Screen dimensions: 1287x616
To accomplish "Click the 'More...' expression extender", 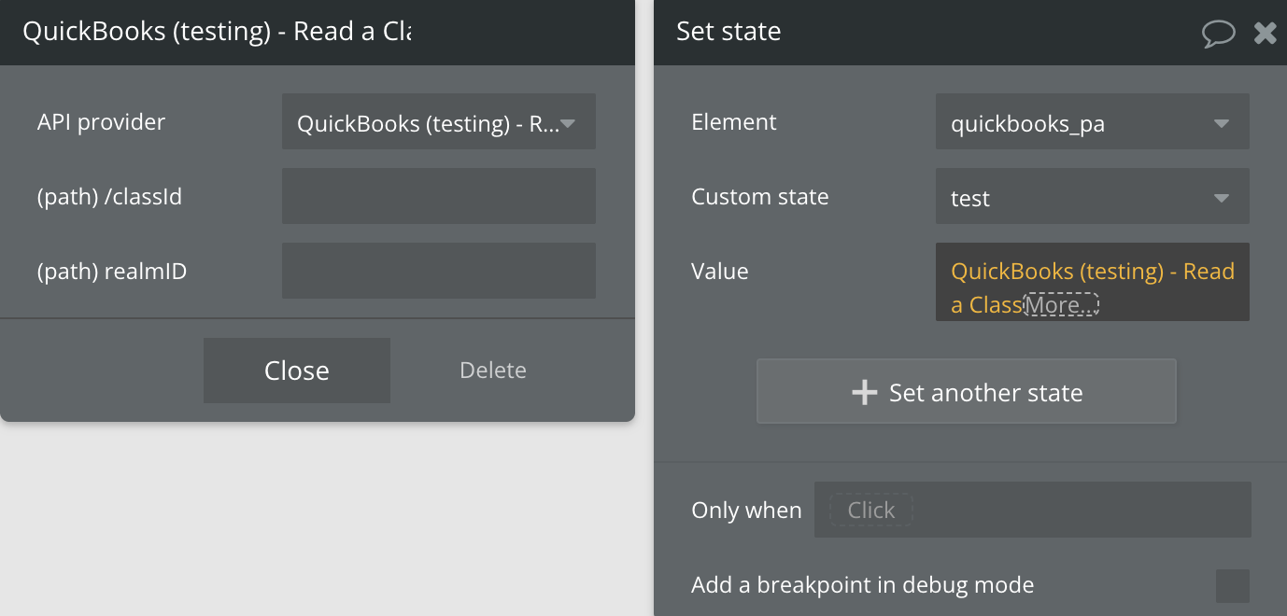I will (1061, 305).
